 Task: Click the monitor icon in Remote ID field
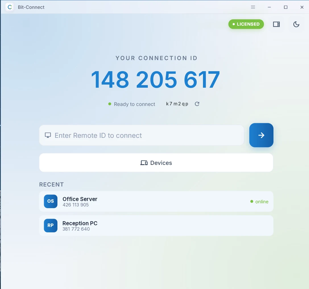(48, 135)
